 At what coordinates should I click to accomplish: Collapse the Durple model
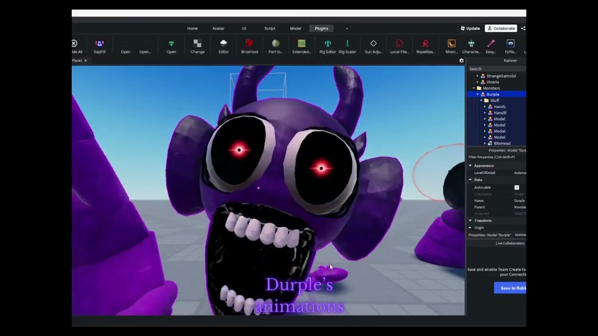pos(477,94)
